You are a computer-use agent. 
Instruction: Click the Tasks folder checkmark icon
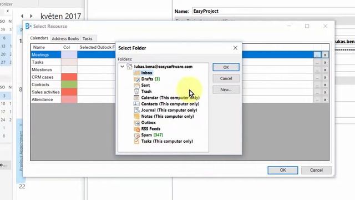(136, 141)
